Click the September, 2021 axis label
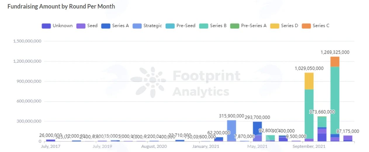 (x=309, y=146)
